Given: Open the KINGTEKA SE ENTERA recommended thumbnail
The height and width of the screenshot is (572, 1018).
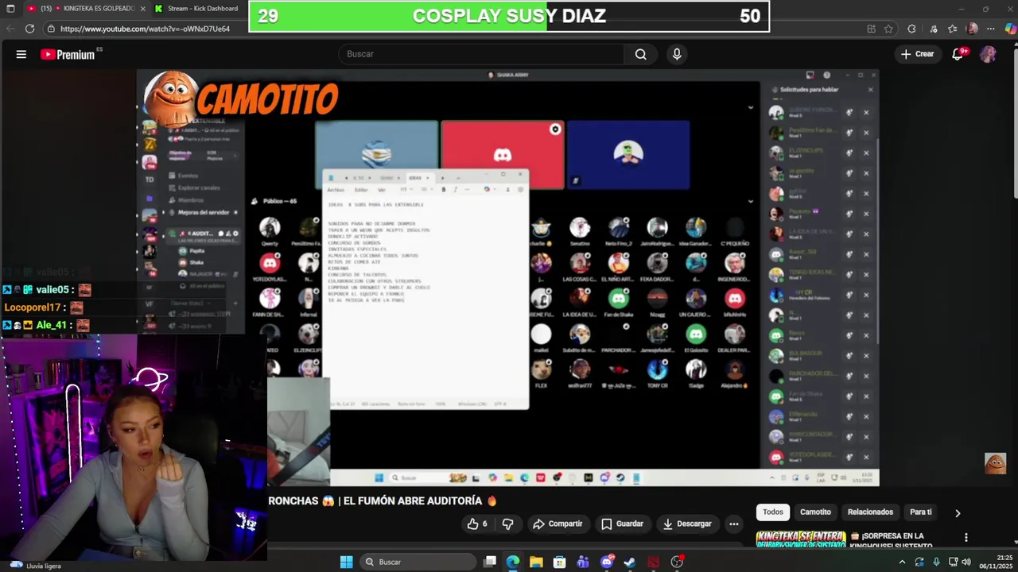Looking at the screenshot, I should pos(800,539).
